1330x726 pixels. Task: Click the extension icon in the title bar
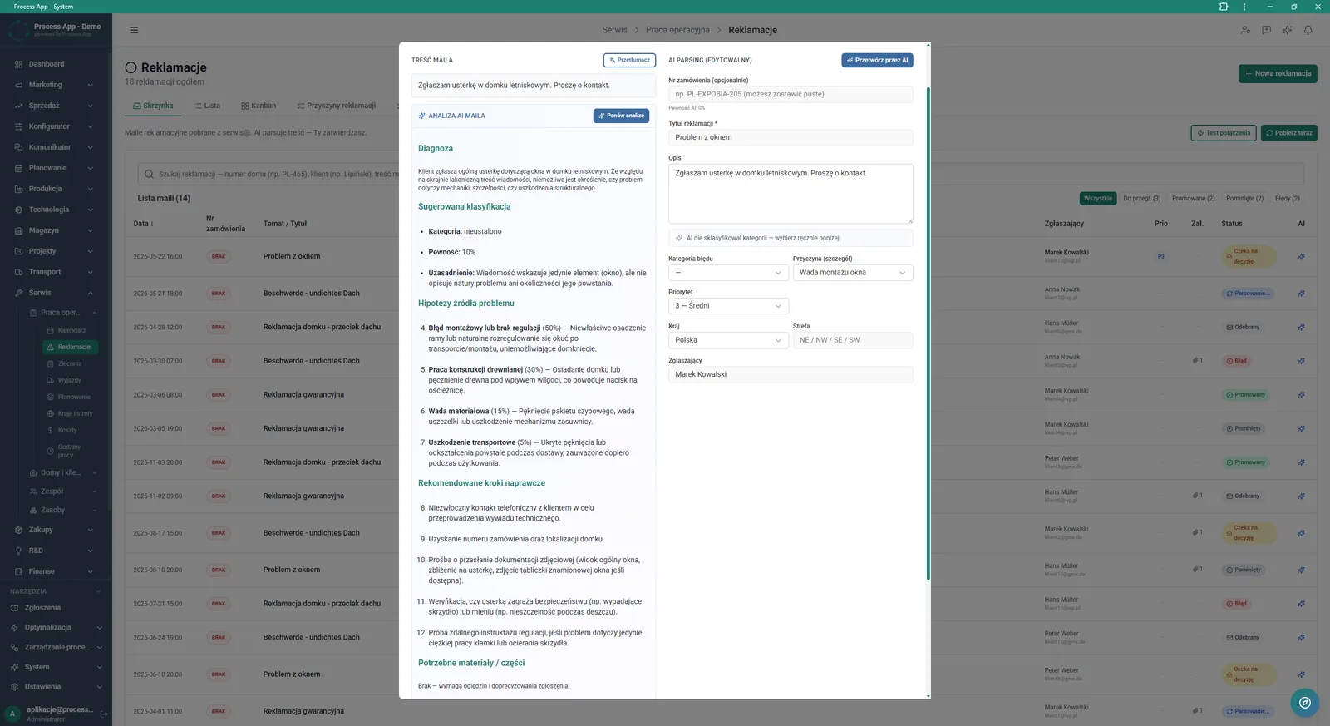(1224, 7)
